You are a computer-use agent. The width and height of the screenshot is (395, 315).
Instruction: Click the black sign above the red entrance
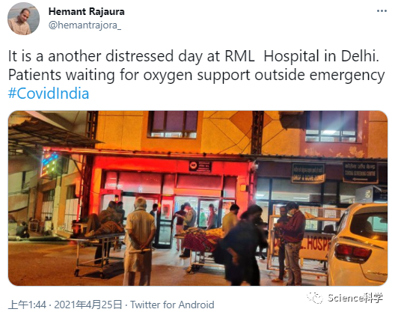point(200,167)
